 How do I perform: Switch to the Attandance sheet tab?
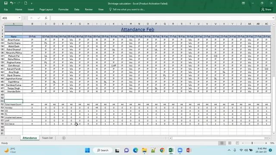(x=30, y=138)
